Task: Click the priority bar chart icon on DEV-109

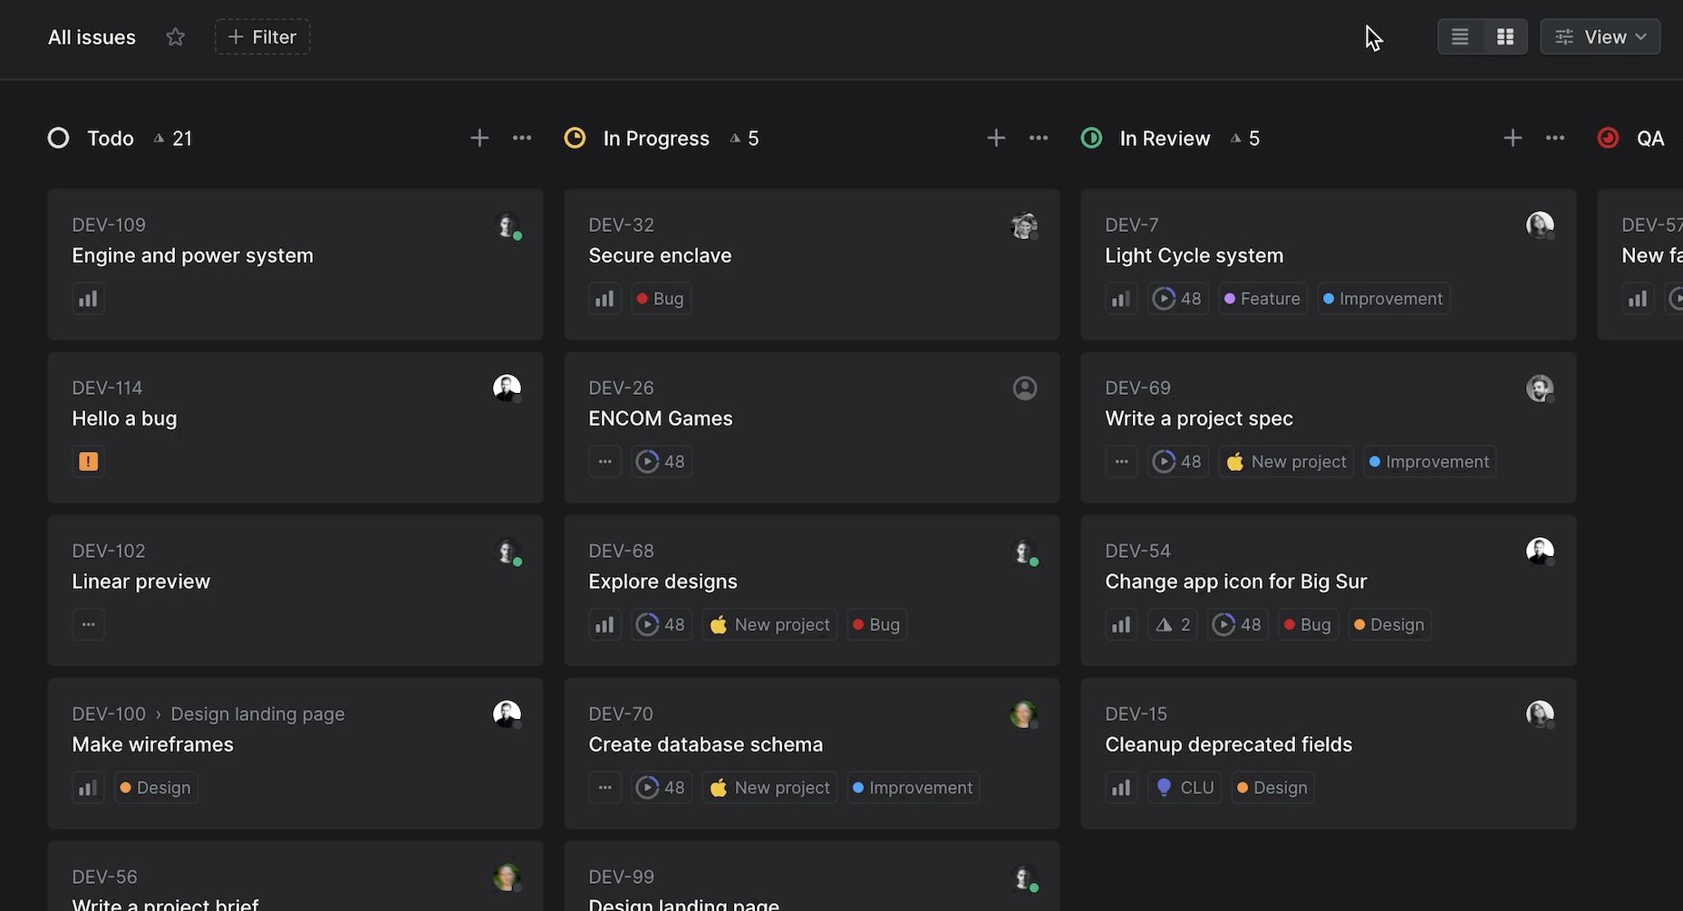Action: (x=88, y=298)
